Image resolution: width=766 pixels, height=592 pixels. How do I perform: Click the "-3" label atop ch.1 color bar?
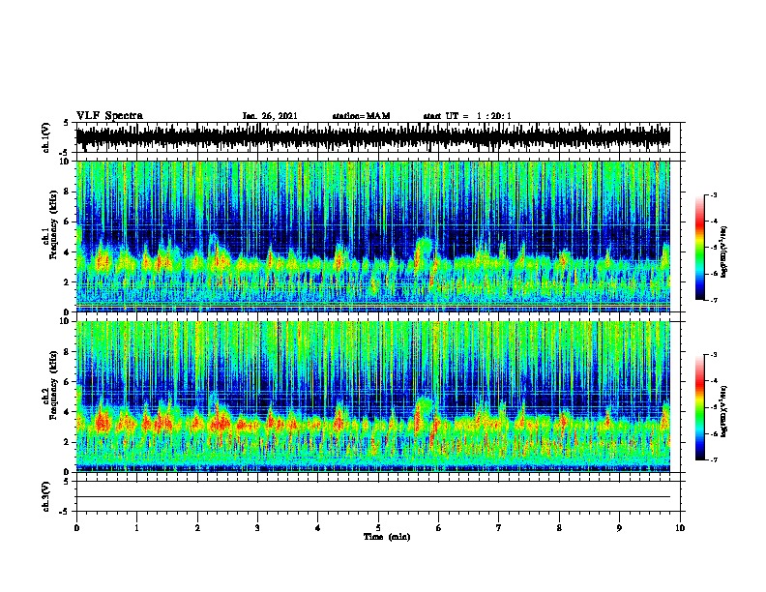tap(713, 194)
